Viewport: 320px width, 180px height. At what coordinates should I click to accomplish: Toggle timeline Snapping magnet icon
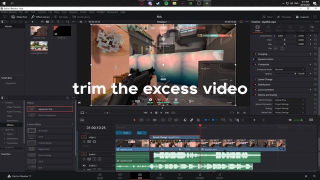pos(185,120)
